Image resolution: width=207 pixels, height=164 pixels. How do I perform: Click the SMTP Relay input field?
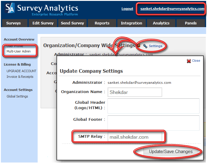tap(135, 137)
